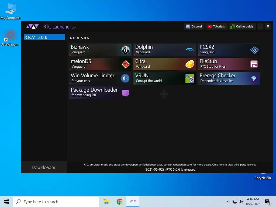Open the Windows Start menu
The width and height of the screenshot is (276, 207).
click(6, 202)
